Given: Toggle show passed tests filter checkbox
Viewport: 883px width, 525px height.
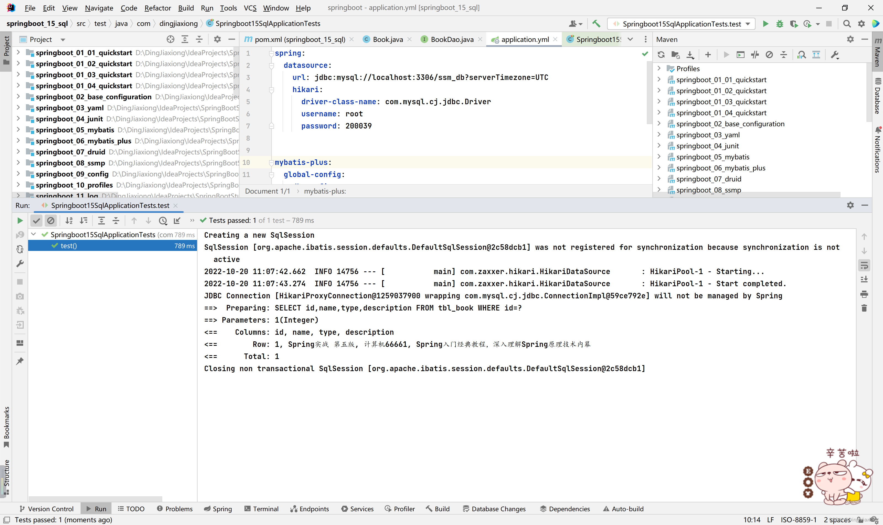Looking at the screenshot, I should (x=36, y=220).
